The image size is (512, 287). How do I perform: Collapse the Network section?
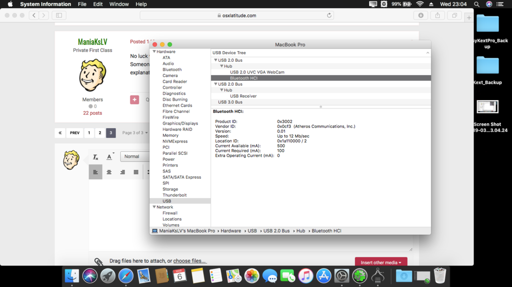tap(154, 207)
